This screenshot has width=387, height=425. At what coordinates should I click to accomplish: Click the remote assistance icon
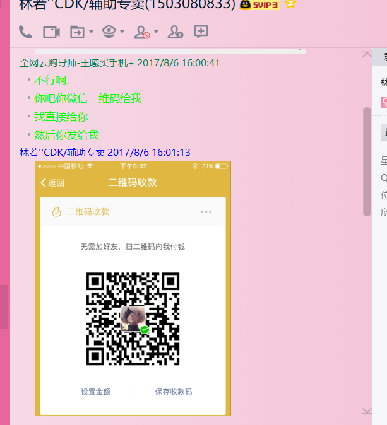109,32
